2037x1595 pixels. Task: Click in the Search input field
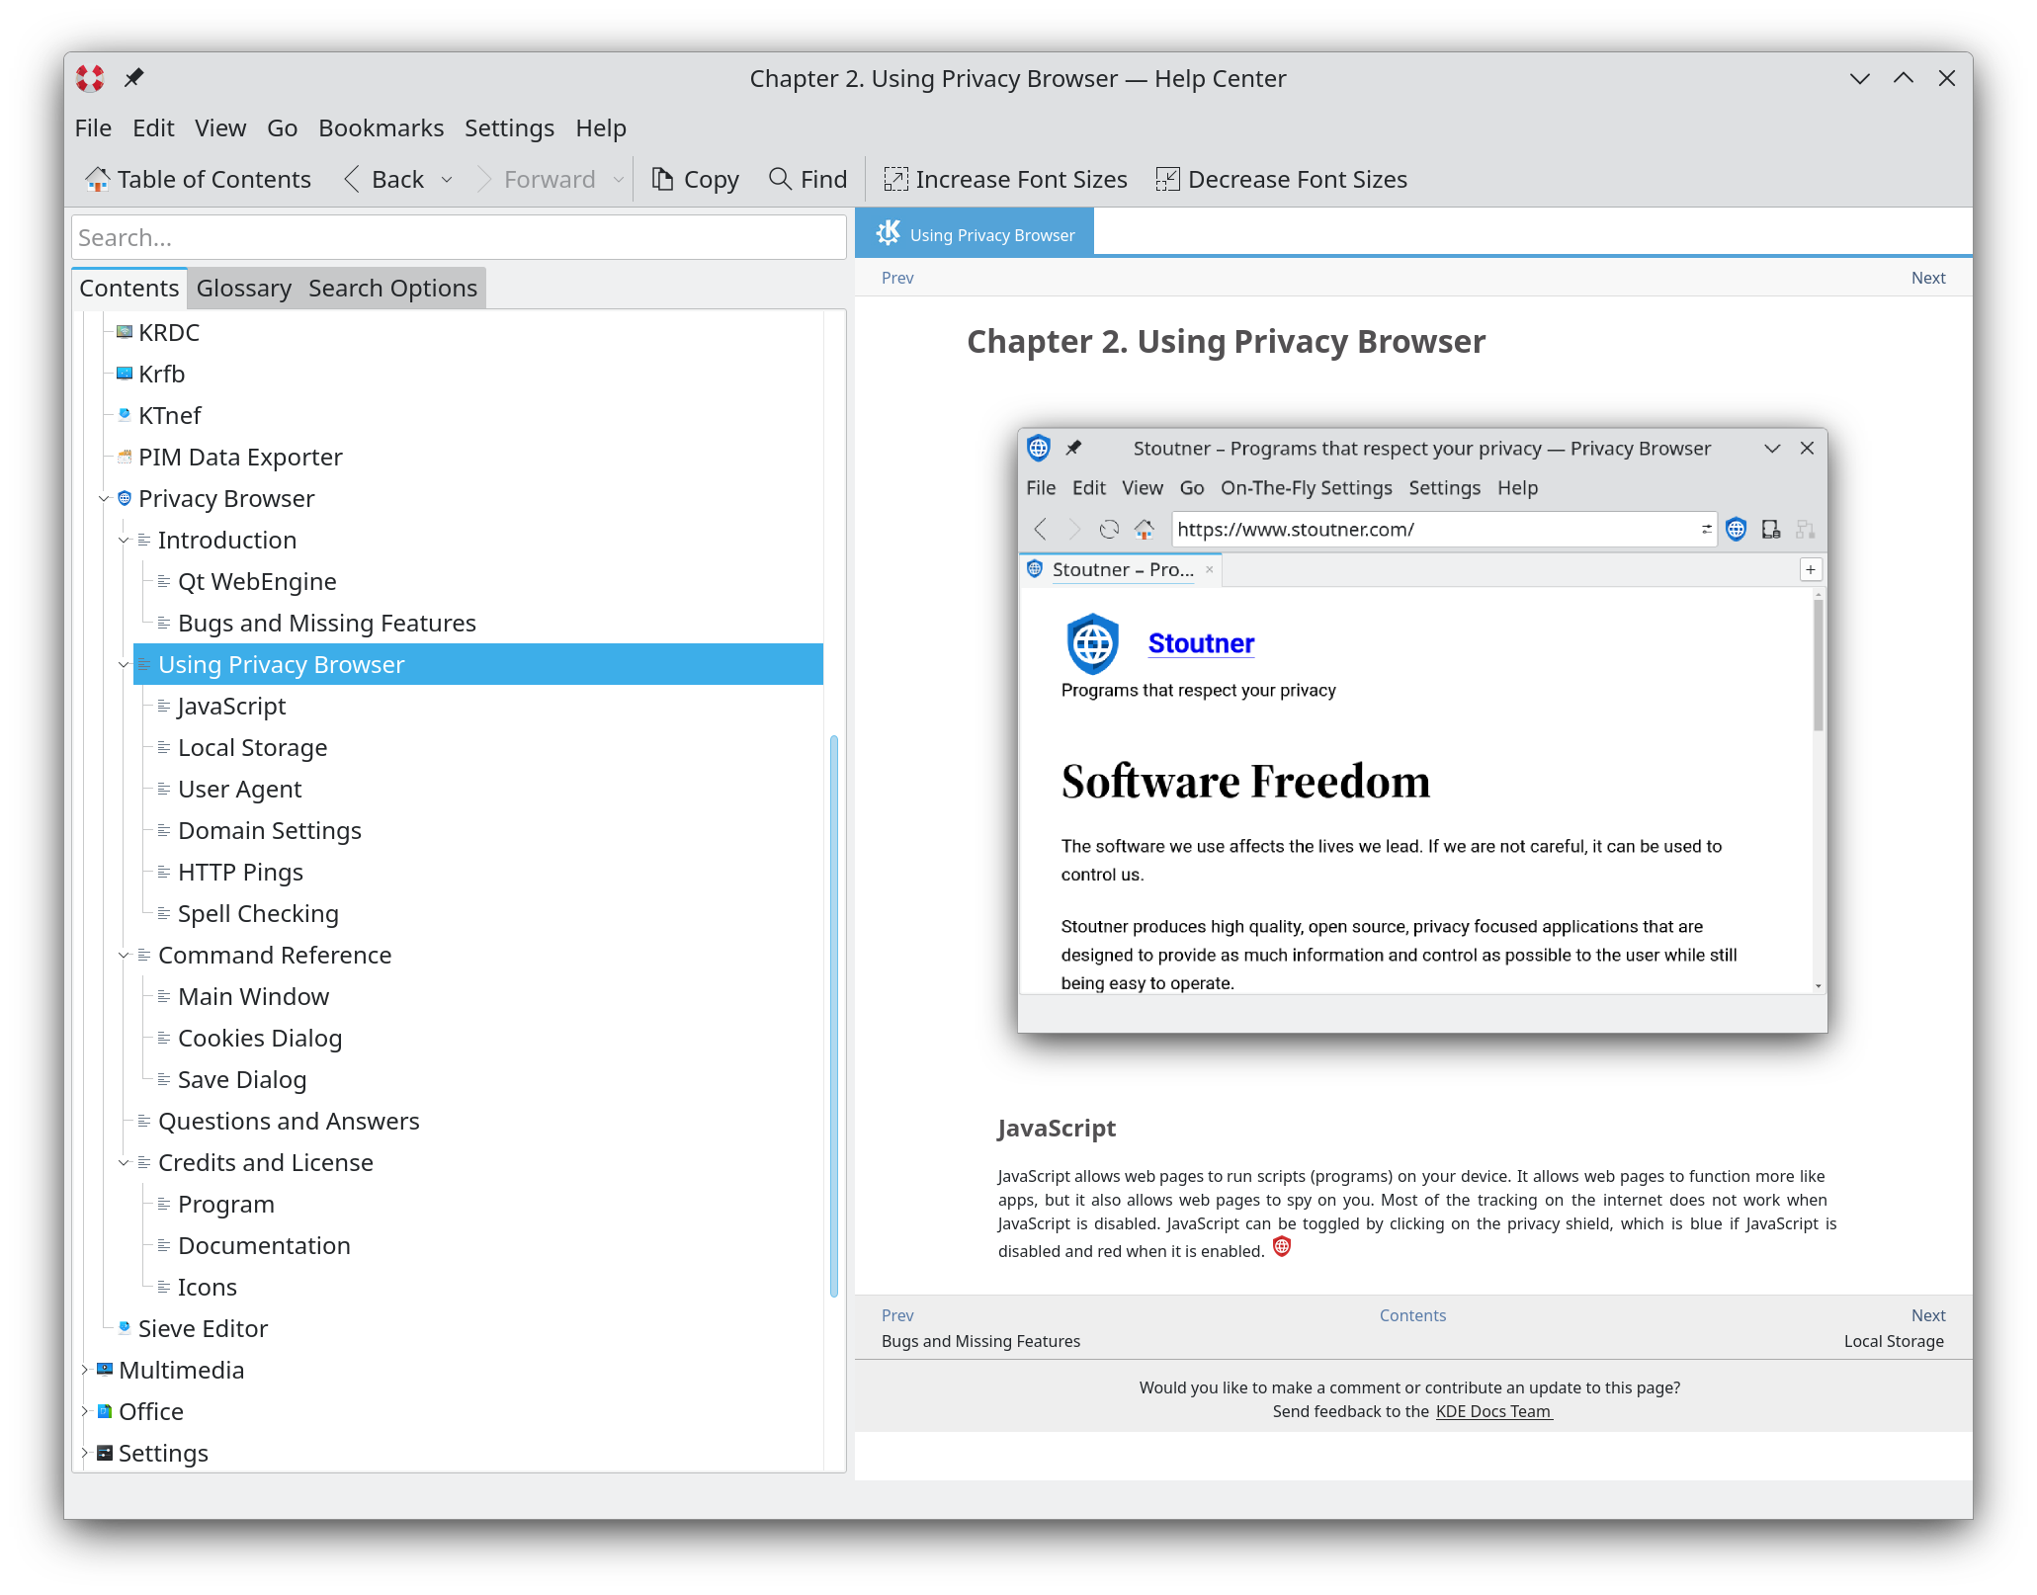(459, 237)
